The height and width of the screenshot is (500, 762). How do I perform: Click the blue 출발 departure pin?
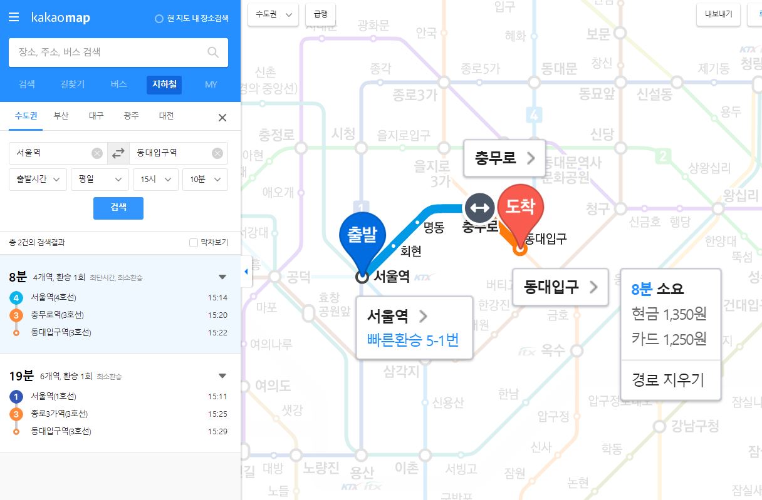[362, 238]
